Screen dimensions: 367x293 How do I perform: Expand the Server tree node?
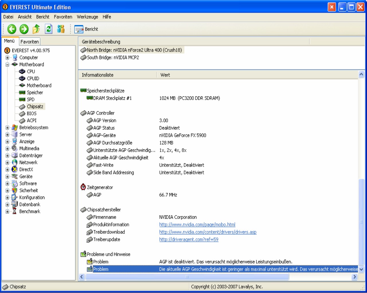pyautogui.click(x=7, y=134)
